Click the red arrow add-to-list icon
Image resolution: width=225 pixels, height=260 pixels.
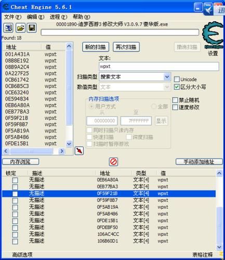(x=79, y=151)
